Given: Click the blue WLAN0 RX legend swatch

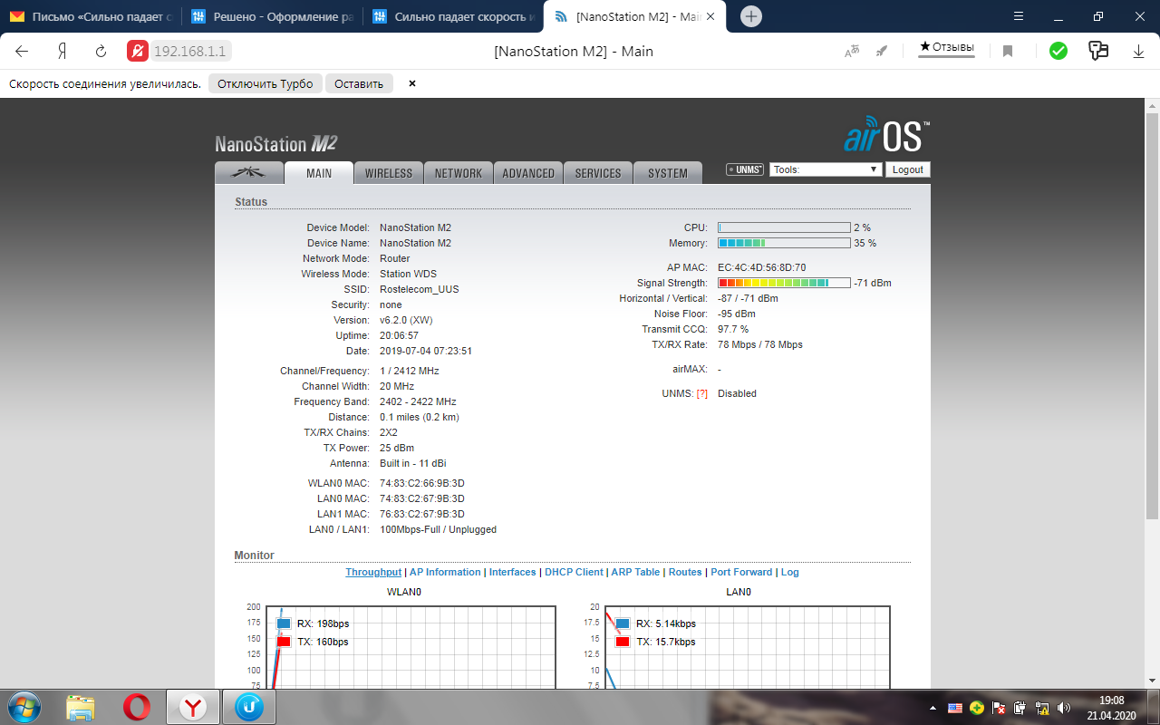Looking at the screenshot, I should tap(284, 623).
